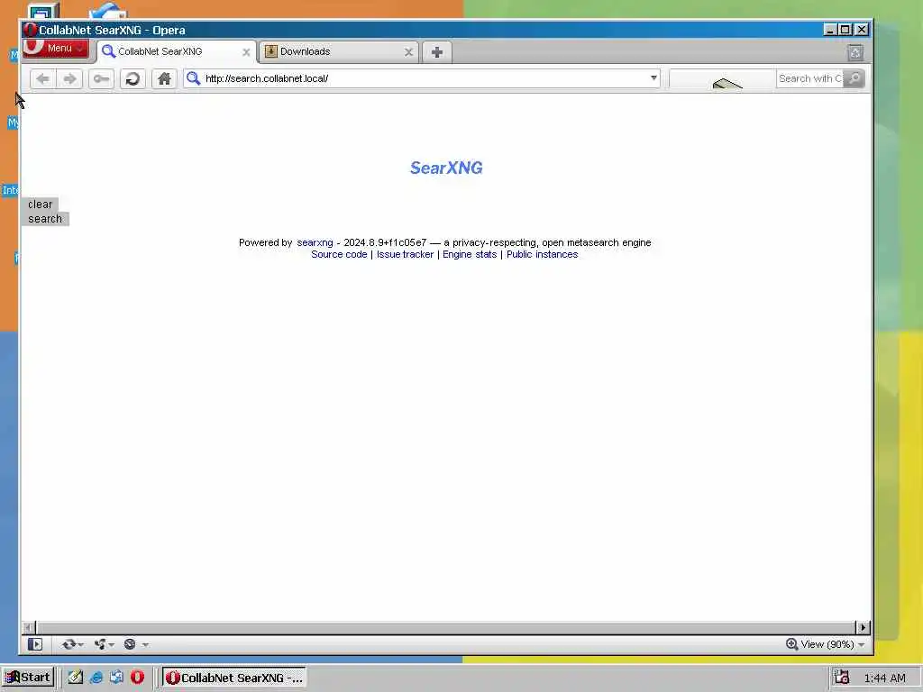Launch Opera from quick launch
This screenshot has width=923, height=692.
[137, 678]
